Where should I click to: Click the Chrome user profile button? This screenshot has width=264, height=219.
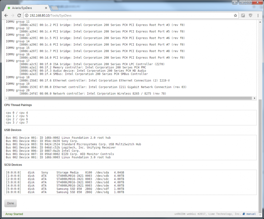(x=235, y=2)
